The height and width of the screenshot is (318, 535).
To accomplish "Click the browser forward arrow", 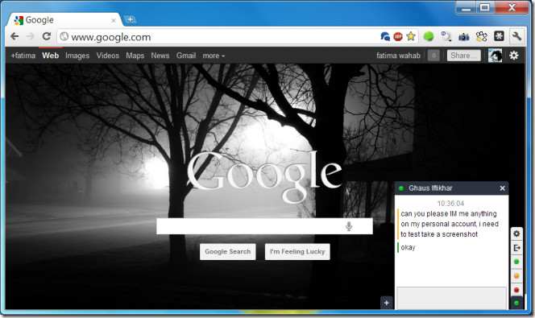I will click(31, 36).
